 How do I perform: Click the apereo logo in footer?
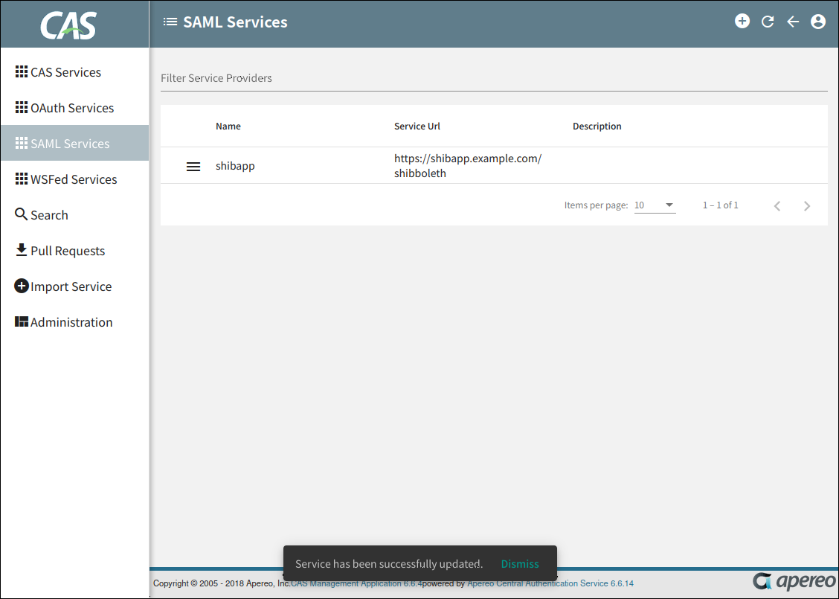791,582
